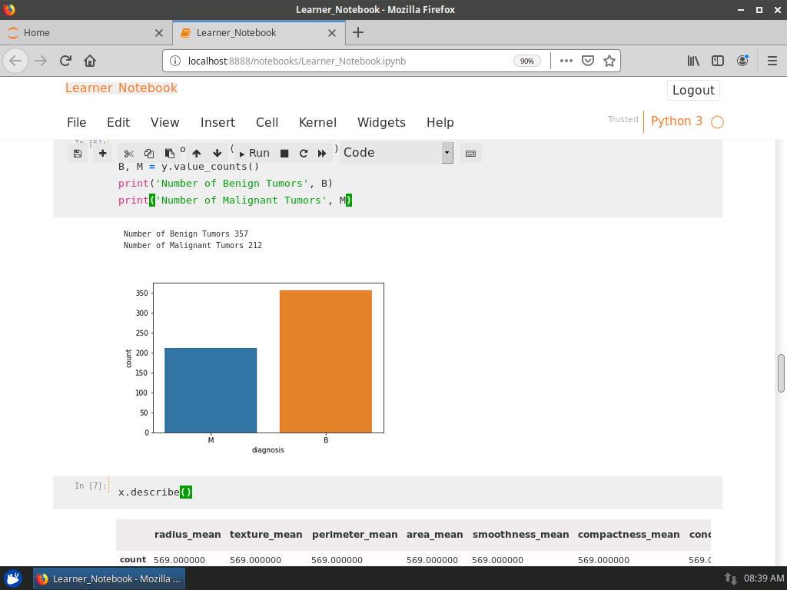Open the command palette keyboard icon
This screenshot has width=787, height=590.
pyautogui.click(x=470, y=154)
